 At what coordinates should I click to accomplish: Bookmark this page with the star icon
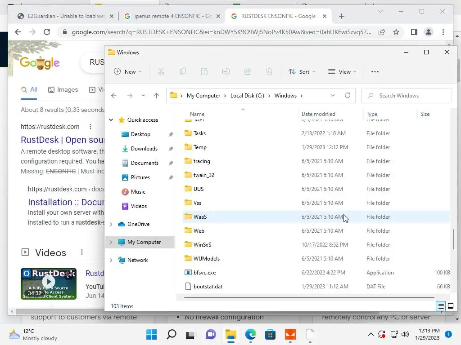tap(396, 32)
